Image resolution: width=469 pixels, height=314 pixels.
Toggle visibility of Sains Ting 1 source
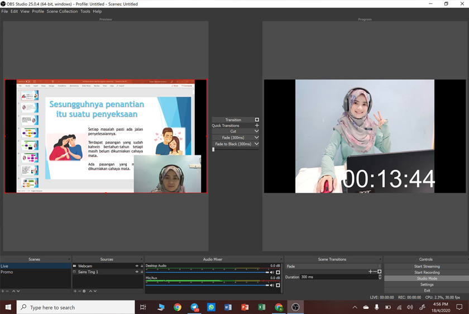point(137,272)
